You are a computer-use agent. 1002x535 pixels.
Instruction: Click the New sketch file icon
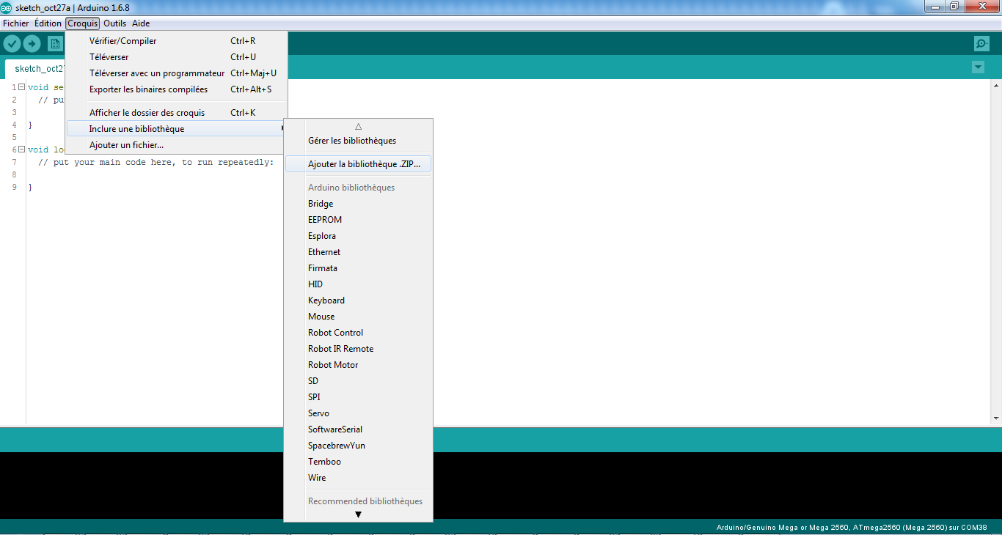(55, 43)
